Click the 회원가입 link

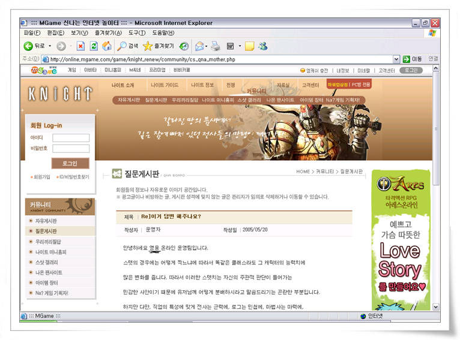(41, 177)
